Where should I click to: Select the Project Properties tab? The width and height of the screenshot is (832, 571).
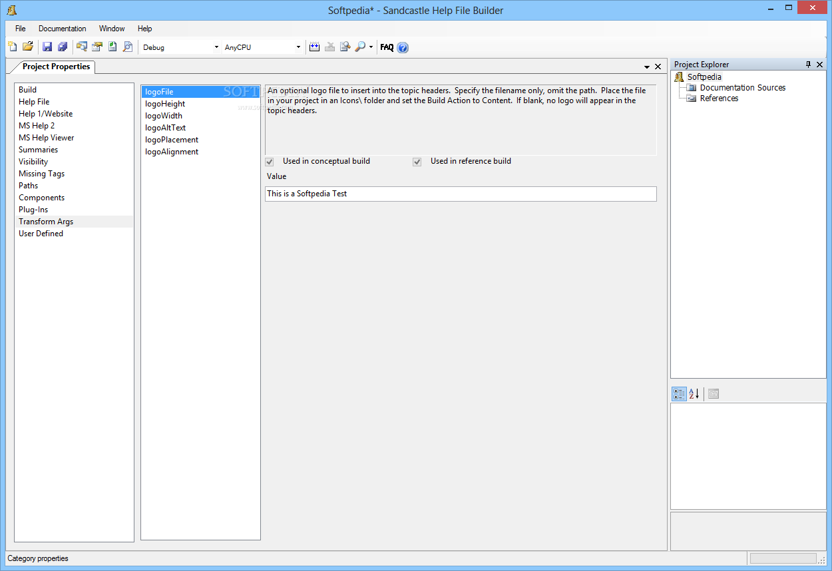tap(56, 67)
